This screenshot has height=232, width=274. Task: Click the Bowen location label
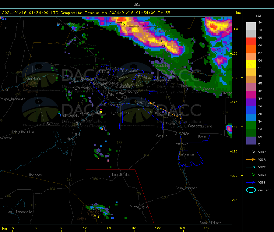click(202, 136)
